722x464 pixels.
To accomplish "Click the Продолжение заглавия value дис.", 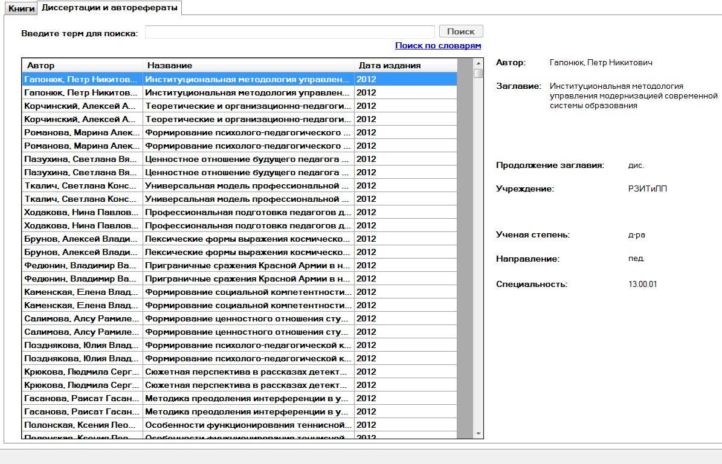I will pos(636,166).
